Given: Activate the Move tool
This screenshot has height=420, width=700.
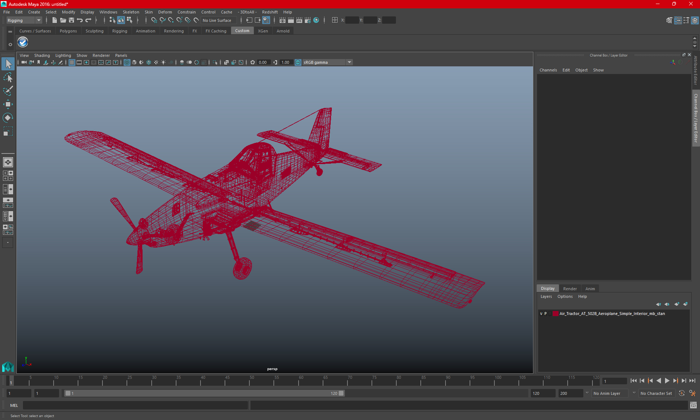Looking at the screenshot, I should pyautogui.click(x=8, y=104).
